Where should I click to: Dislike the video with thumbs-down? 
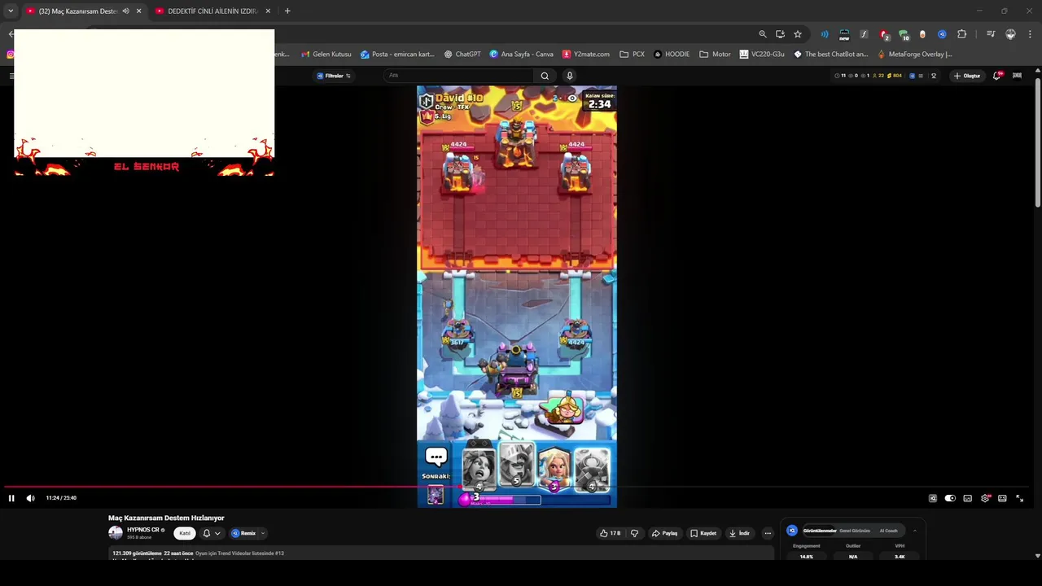click(634, 533)
